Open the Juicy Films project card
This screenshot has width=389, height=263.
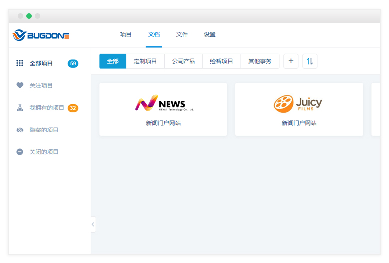pos(299,110)
